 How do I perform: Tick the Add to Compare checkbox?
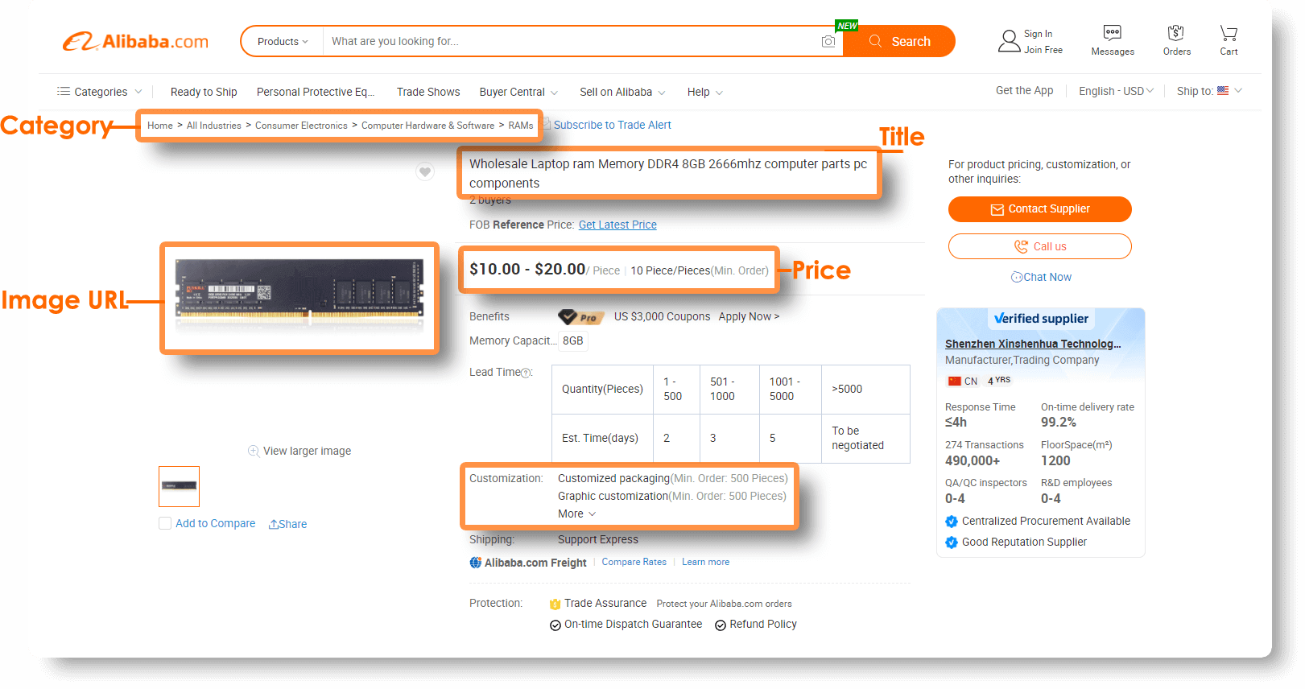pyautogui.click(x=165, y=523)
